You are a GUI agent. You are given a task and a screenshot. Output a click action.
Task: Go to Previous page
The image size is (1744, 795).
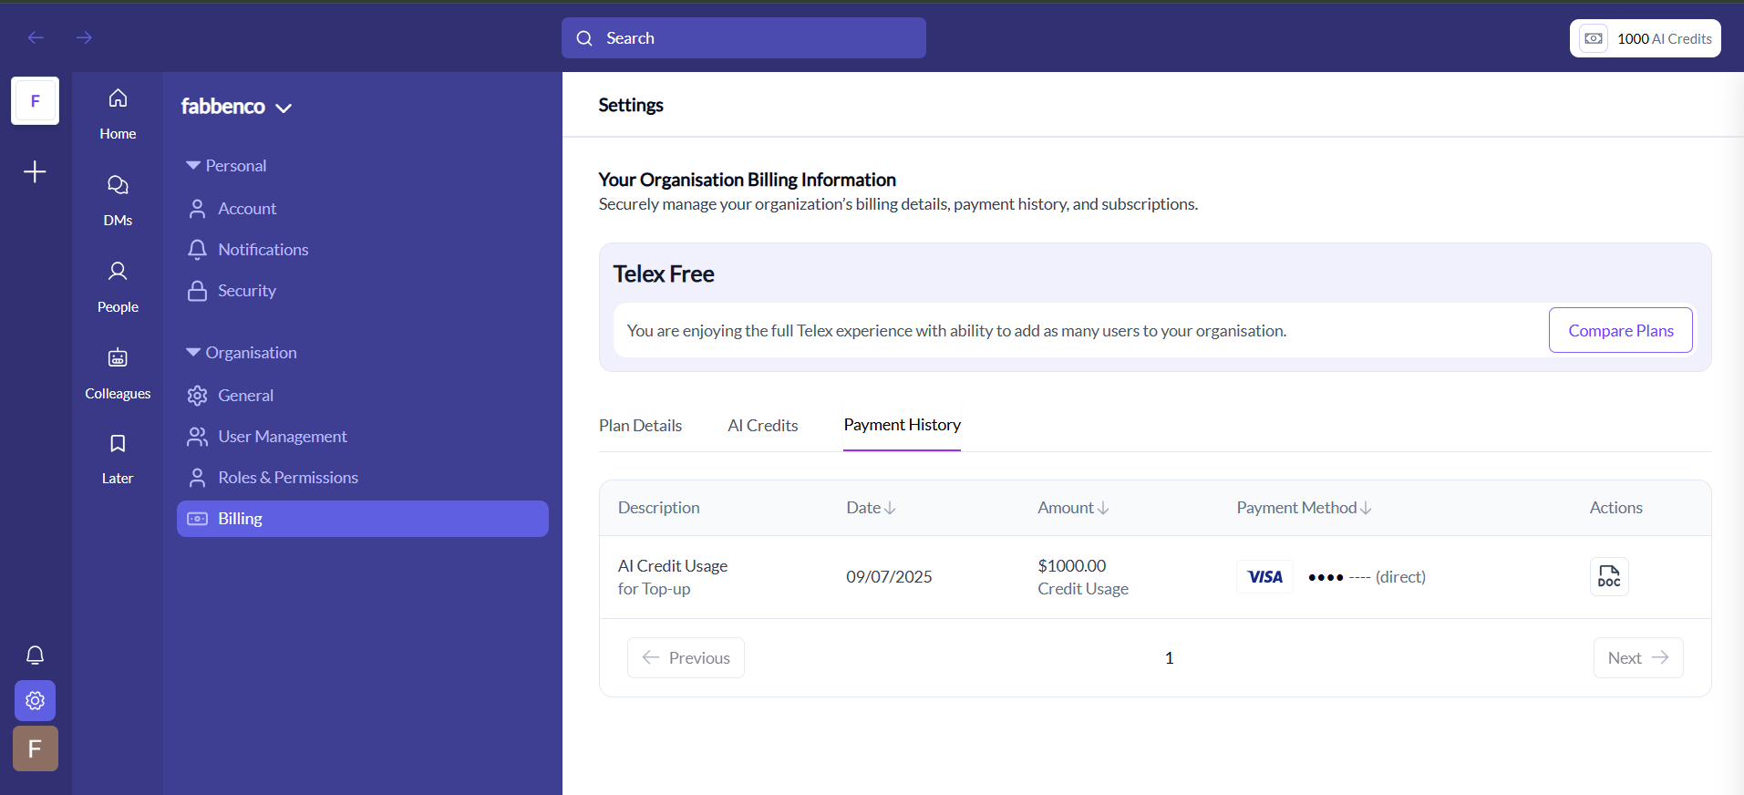(x=686, y=657)
